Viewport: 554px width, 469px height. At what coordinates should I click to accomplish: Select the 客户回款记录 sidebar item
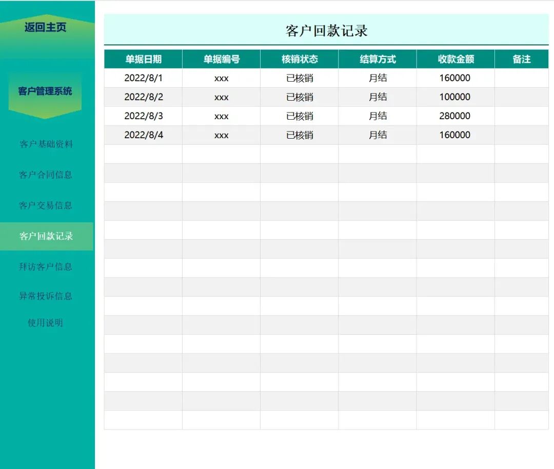coord(46,236)
